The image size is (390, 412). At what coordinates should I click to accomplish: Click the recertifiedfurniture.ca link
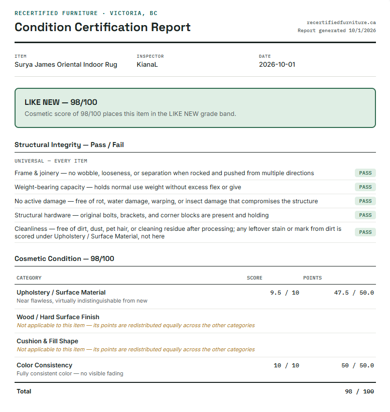click(x=341, y=23)
